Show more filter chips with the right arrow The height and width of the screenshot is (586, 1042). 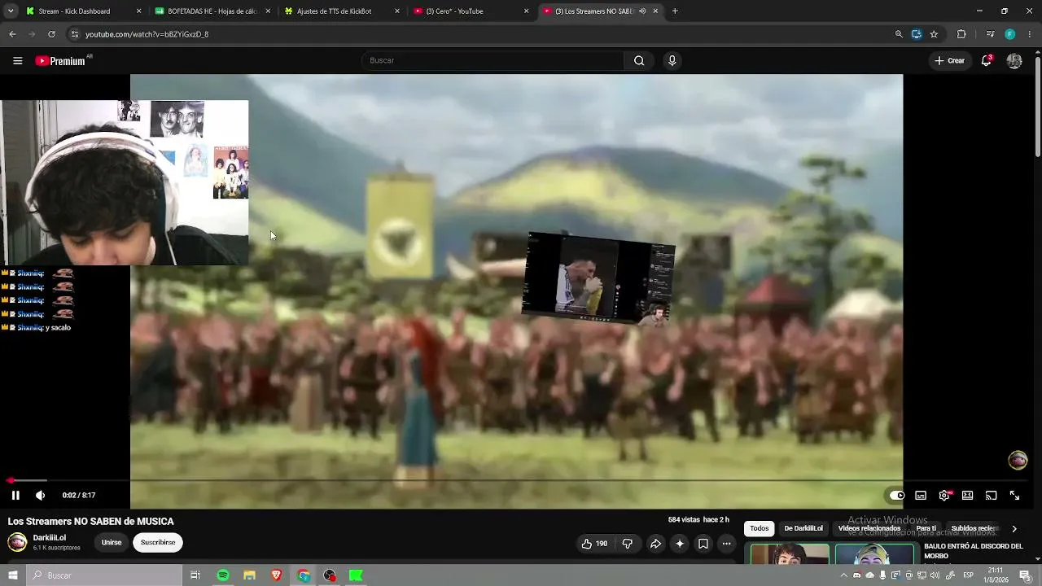pyautogui.click(x=1014, y=528)
